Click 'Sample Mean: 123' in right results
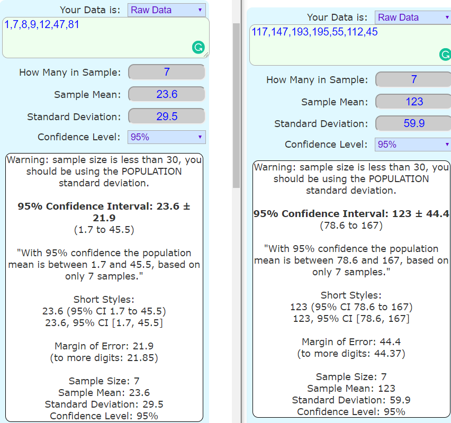This screenshot has height=423, width=451. 351,389
